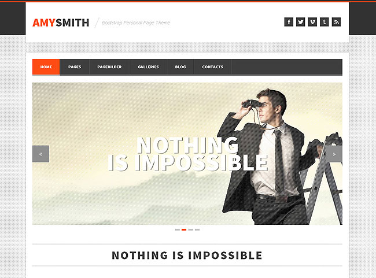The height and width of the screenshot is (278, 376).
Task: Select the active second slider pagination dot
Action: pos(184,229)
